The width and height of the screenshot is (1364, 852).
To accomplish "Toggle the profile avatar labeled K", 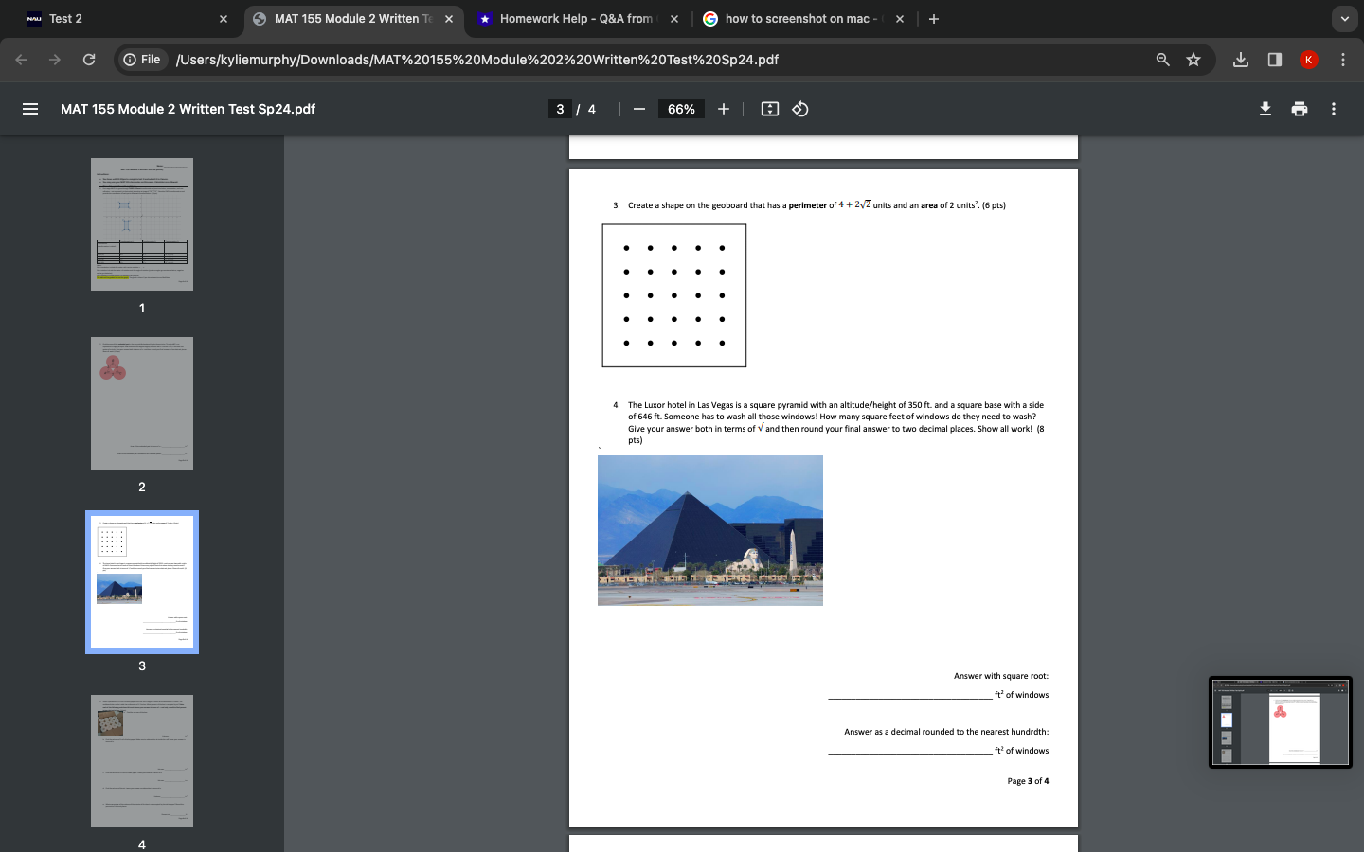I will click(x=1308, y=60).
